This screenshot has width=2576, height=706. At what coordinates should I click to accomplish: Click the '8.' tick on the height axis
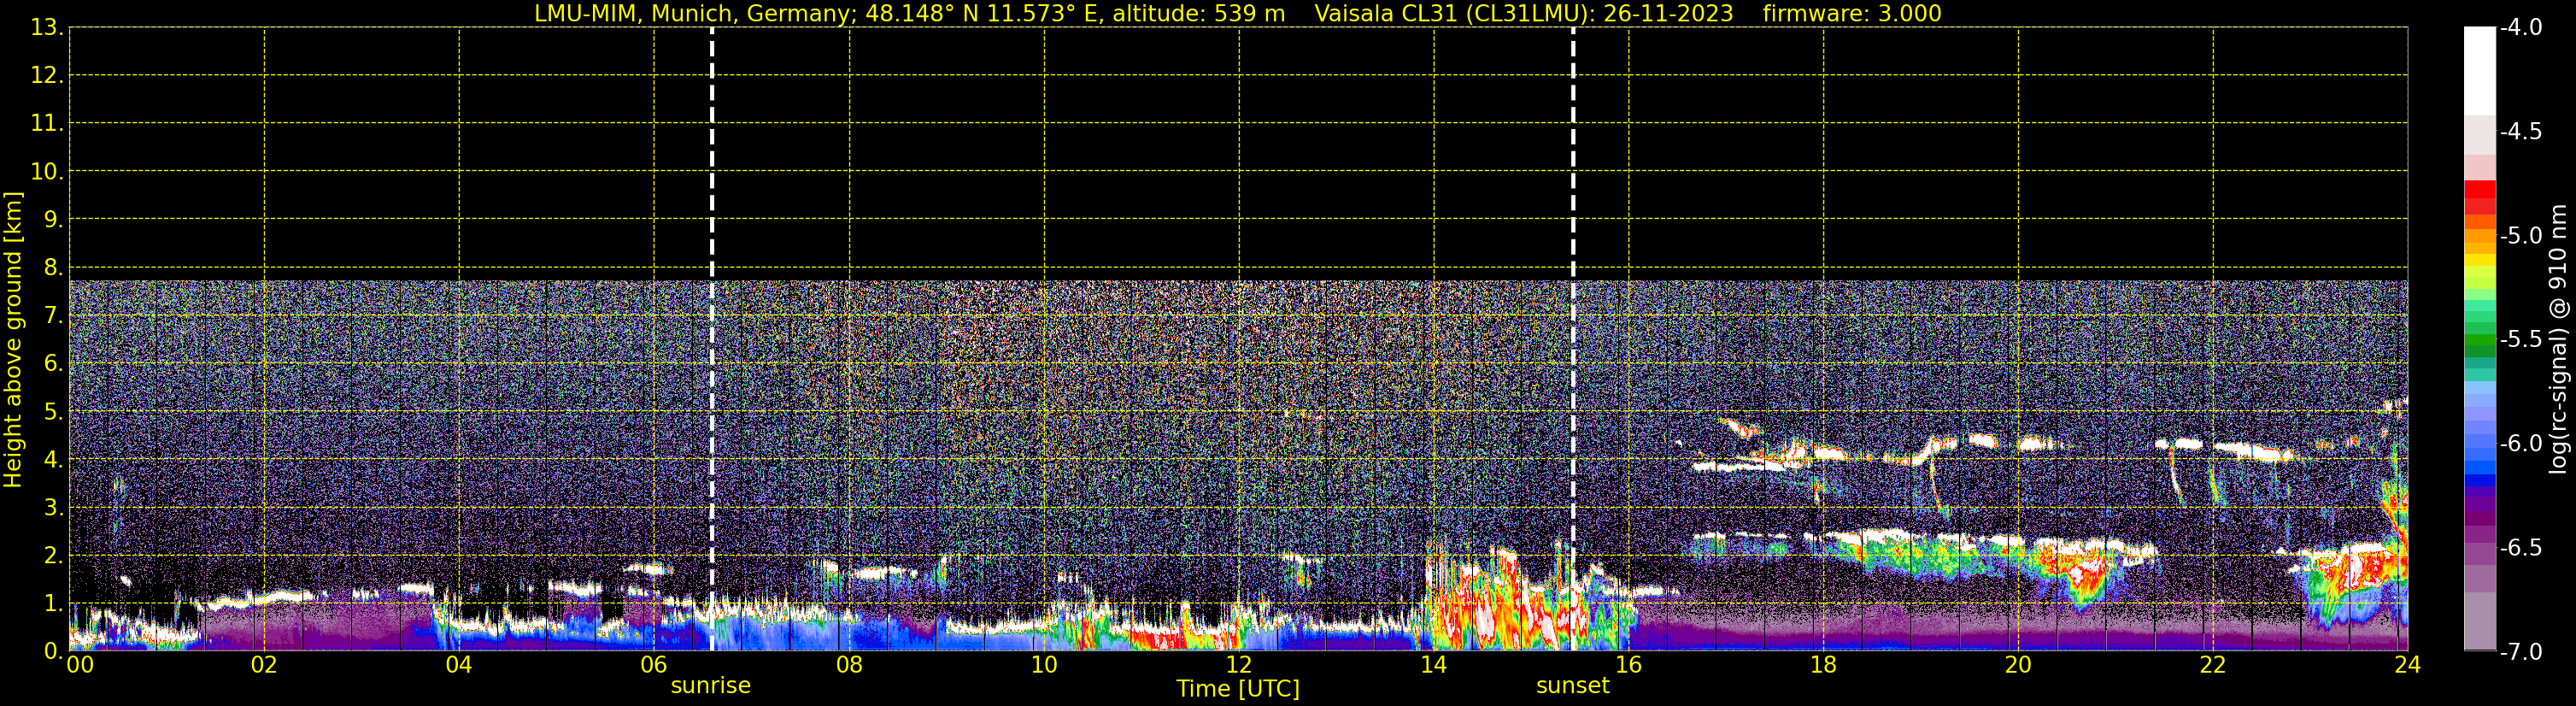pyautogui.click(x=53, y=267)
